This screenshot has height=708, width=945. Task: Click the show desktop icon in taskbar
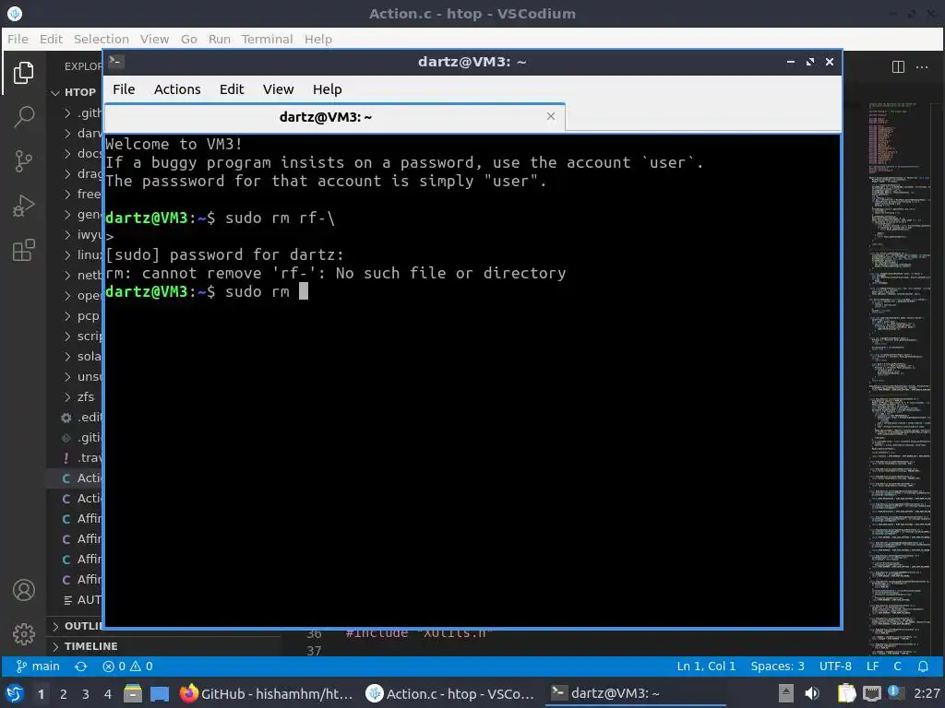tap(160, 693)
